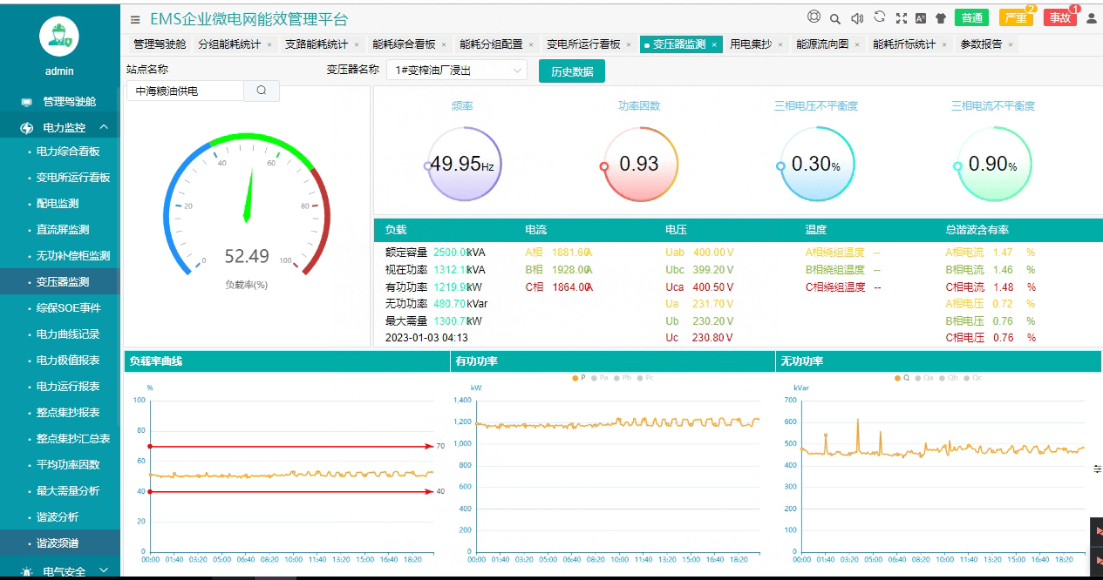The width and height of the screenshot is (1103, 580).
Task: Click the 历史数据 button
Action: pos(572,71)
